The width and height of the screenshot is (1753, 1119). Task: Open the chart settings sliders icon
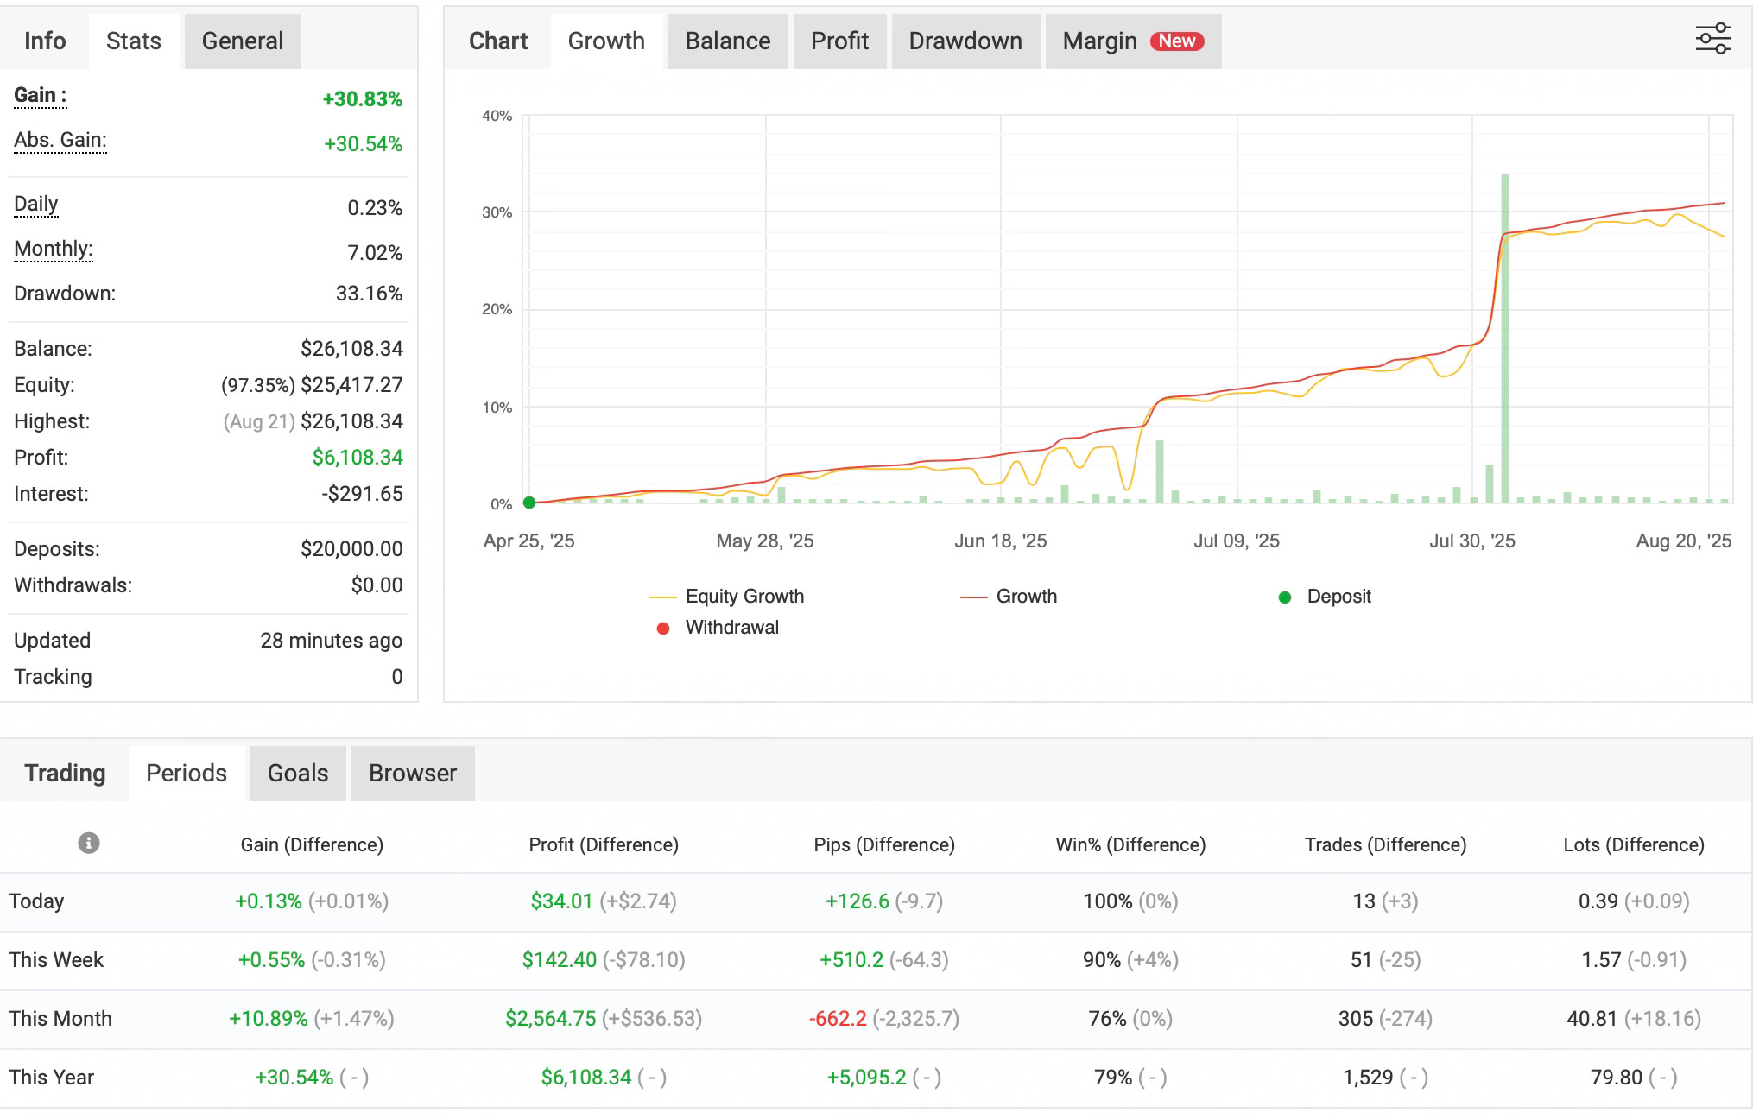(x=1712, y=40)
